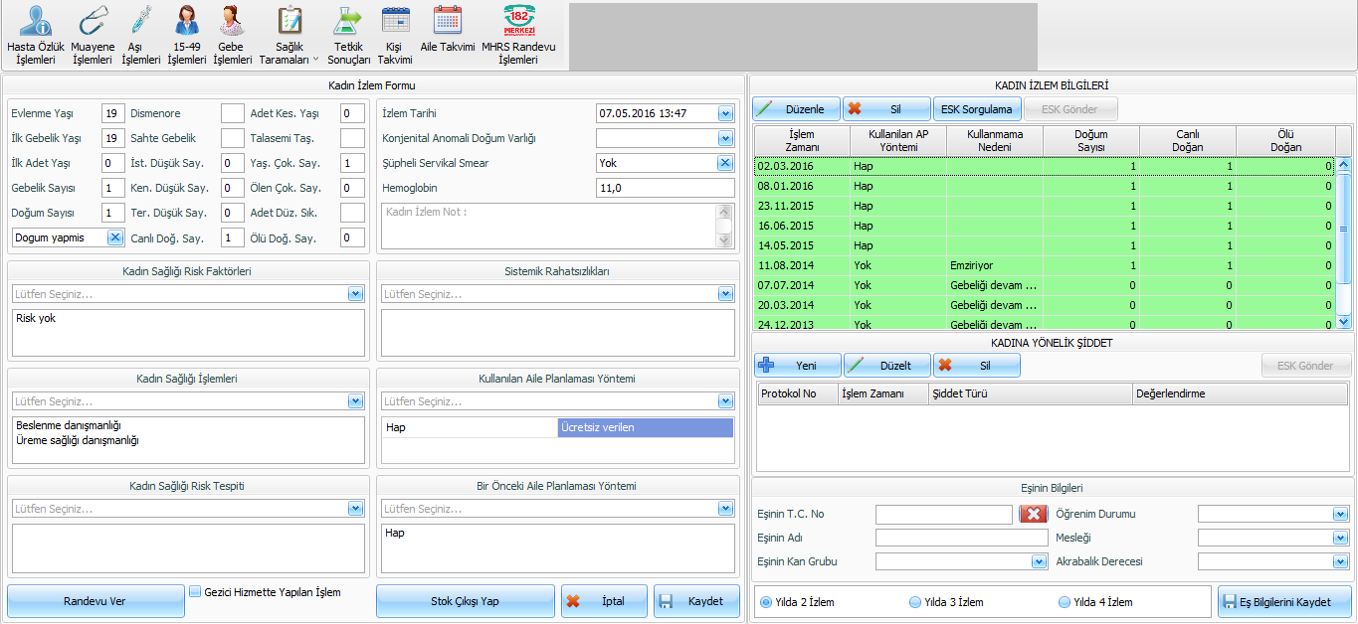Open MHRS Randevu İşlemleri icon

point(518,35)
